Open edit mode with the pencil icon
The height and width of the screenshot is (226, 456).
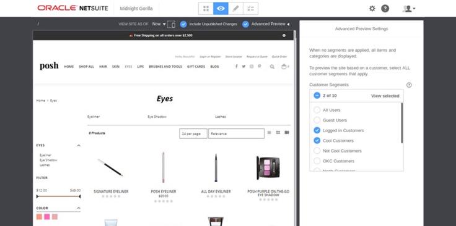click(235, 9)
